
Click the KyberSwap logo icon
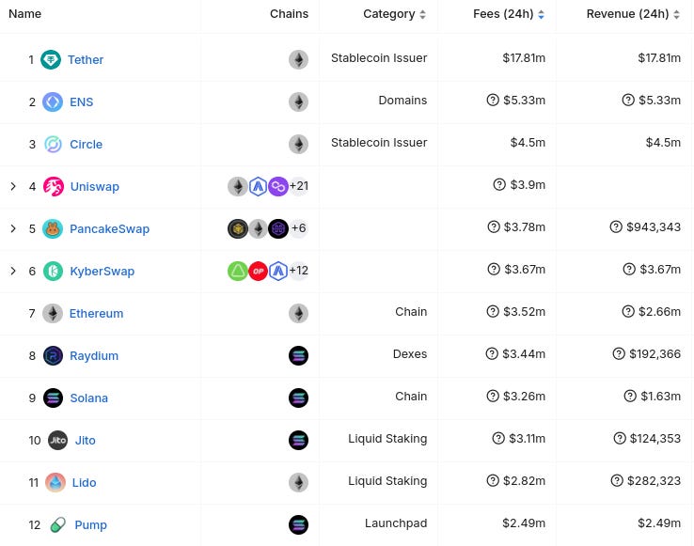point(53,272)
